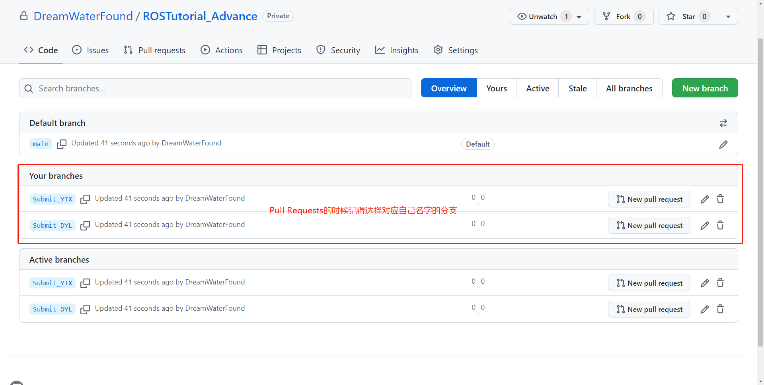Copy the main branch name
Screen dimensions: 764x385
pos(62,144)
